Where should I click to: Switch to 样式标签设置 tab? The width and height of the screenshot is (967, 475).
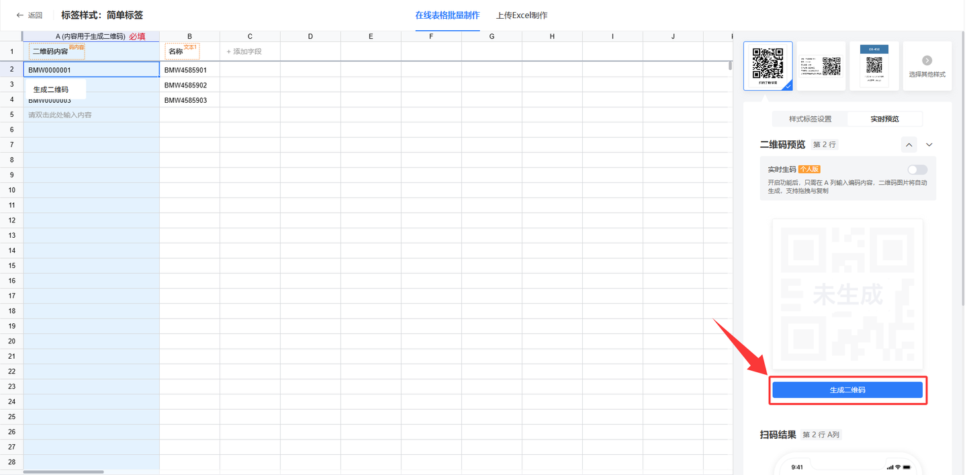[810, 119]
